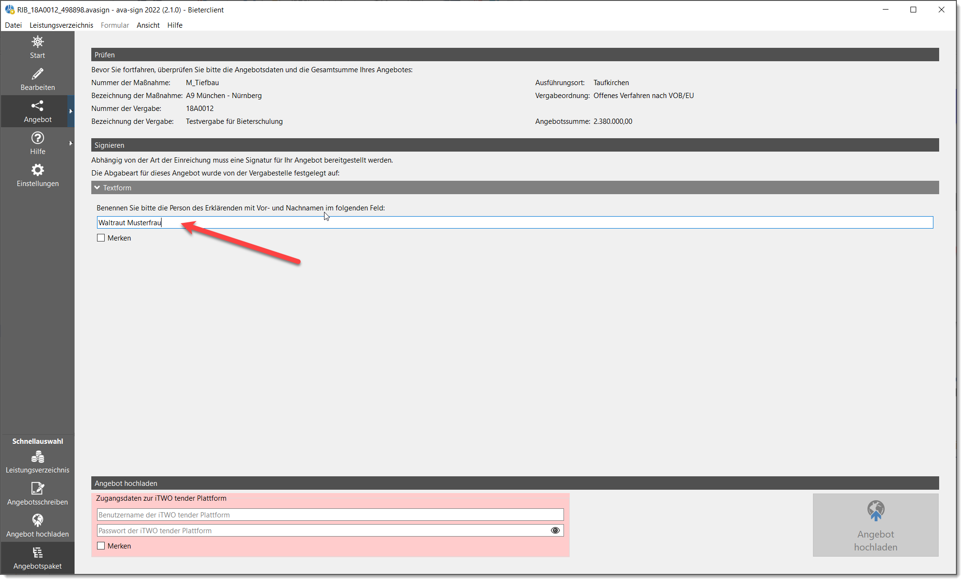Select the Angebotspaket icon

pyautogui.click(x=37, y=558)
